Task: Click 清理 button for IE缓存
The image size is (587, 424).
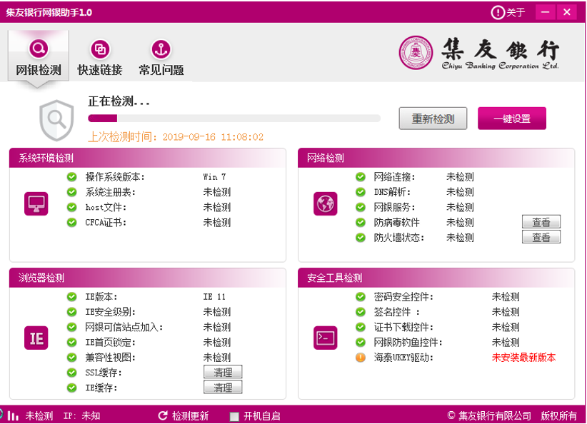Action: tap(223, 387)
